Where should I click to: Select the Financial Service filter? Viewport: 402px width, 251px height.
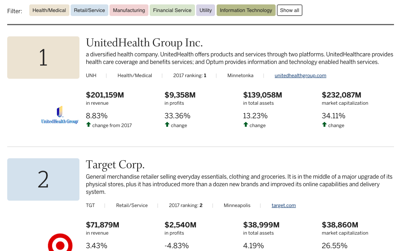click(172, 10)
